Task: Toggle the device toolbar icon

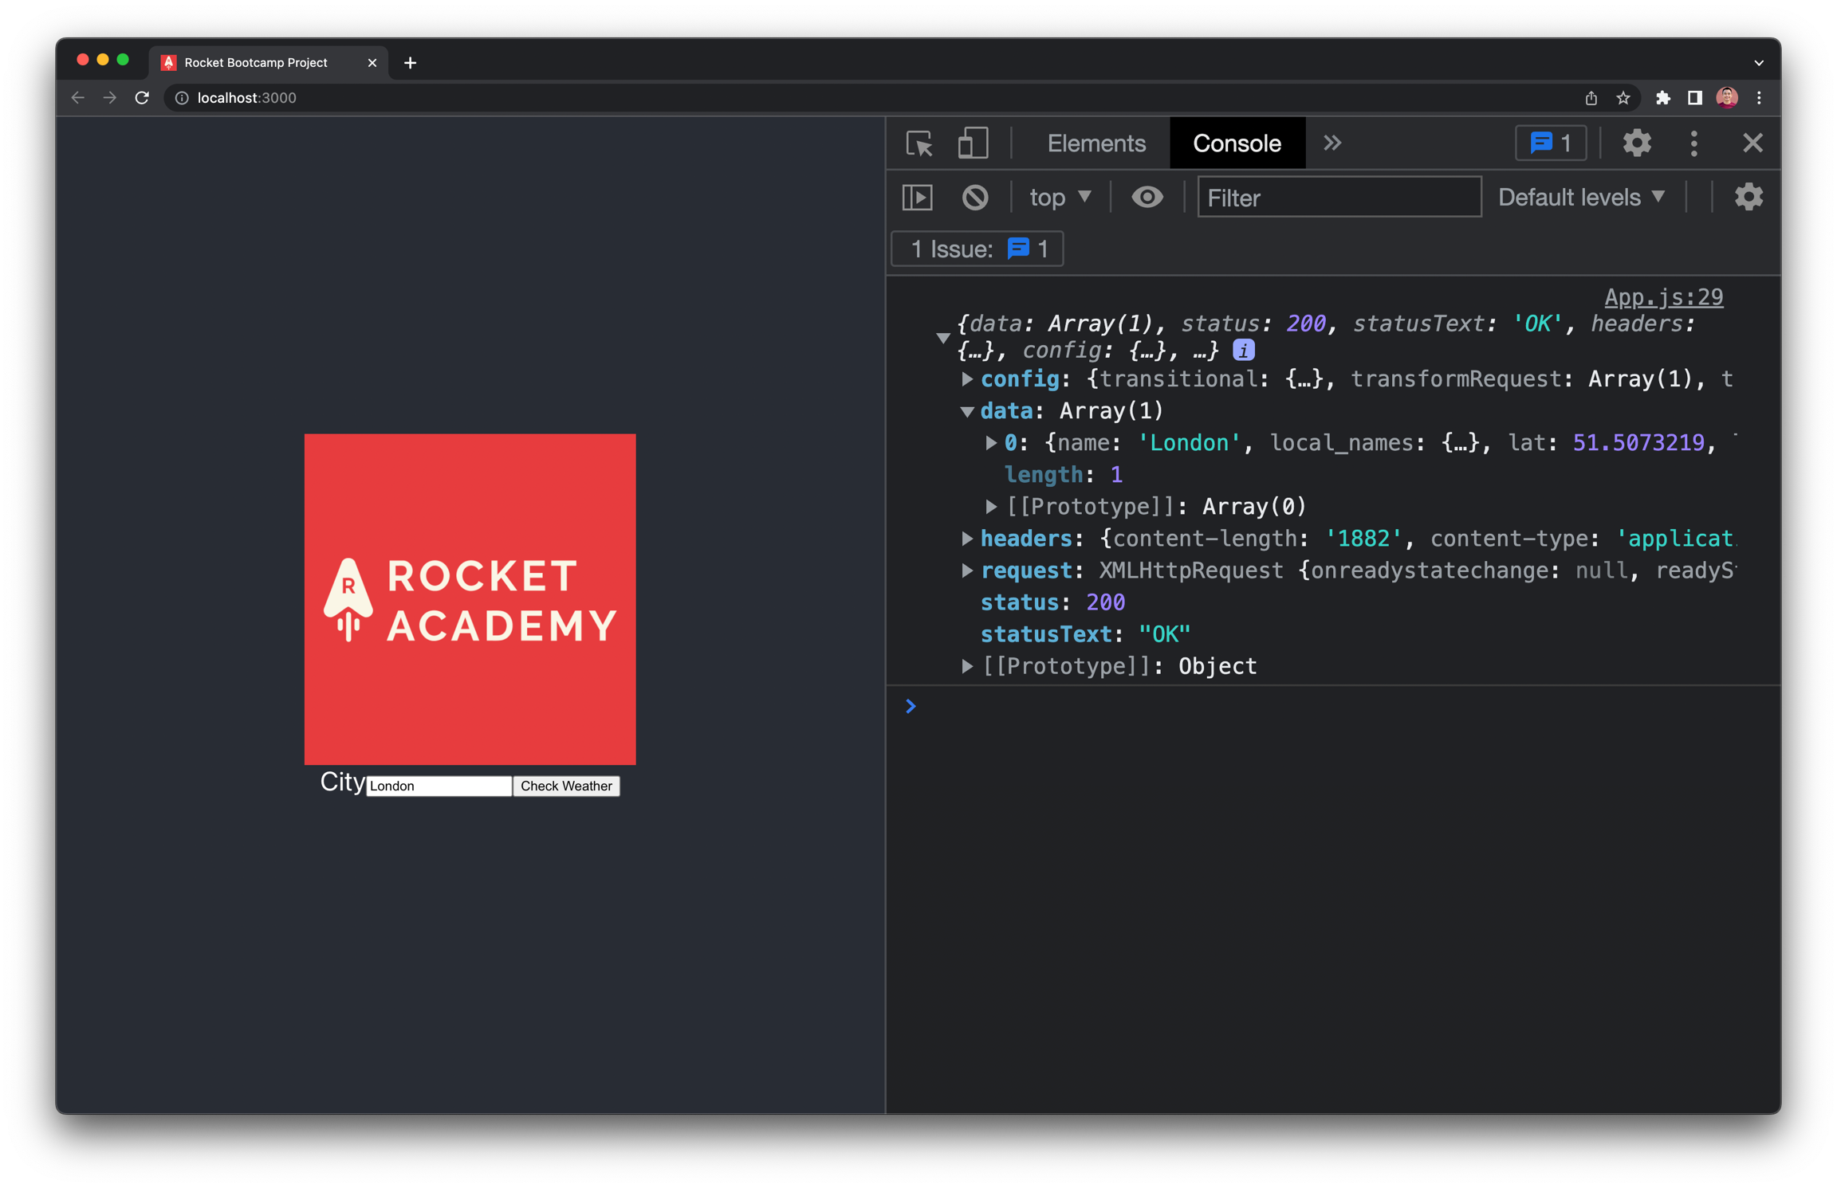Action: [x=972, y=143]
